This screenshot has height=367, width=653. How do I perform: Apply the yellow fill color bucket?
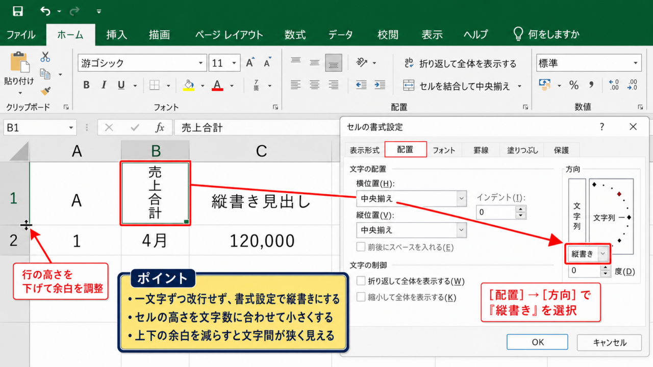(x=189, y=85)
